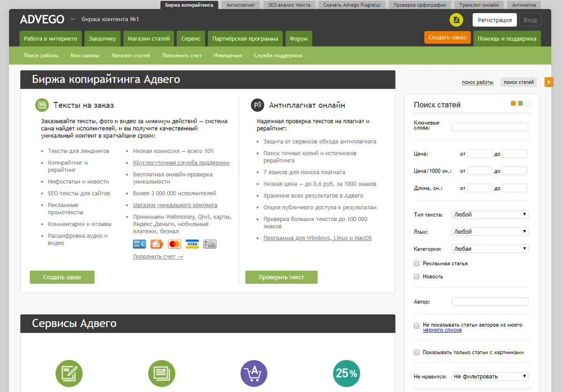Click the green pencil-and-note service icon
Image resolution: width=563 pixels, height=392 pixels.
tap(69, 373)
